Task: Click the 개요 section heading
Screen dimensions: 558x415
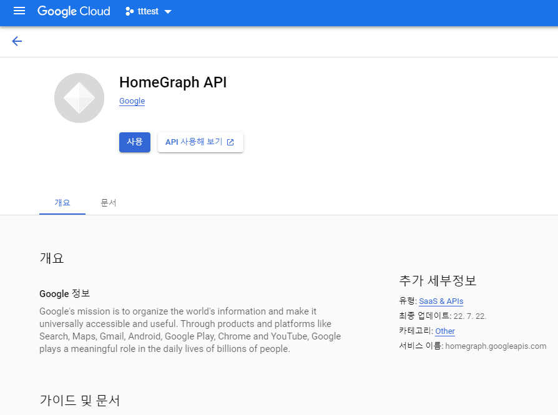Action: pos(52,258)
